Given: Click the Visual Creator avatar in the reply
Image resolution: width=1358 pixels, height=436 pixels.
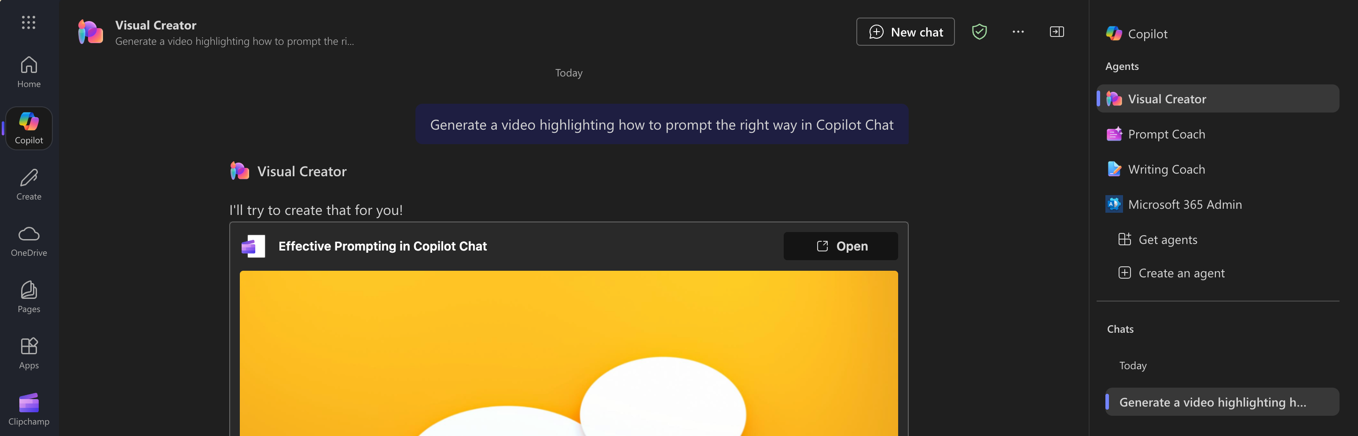Looking at the screenshot, I should 239,171.
